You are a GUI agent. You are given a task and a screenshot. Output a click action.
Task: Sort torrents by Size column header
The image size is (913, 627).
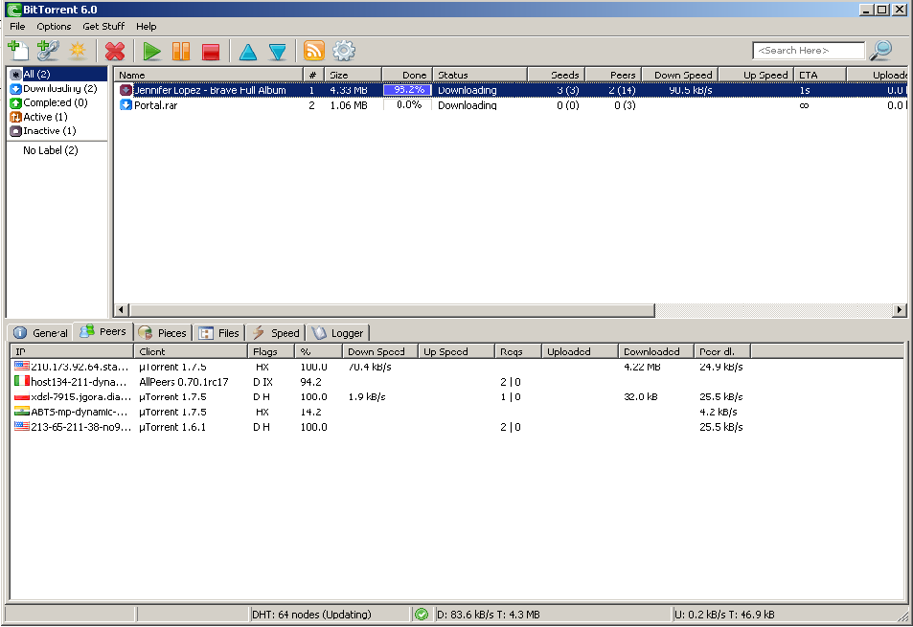click(x=353, y=75)
